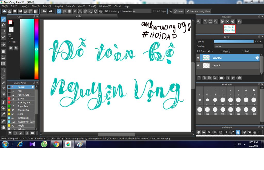This screenshot has width=264, height=170.
Task: Click the Undo arrow
Action: coord(44,11)
